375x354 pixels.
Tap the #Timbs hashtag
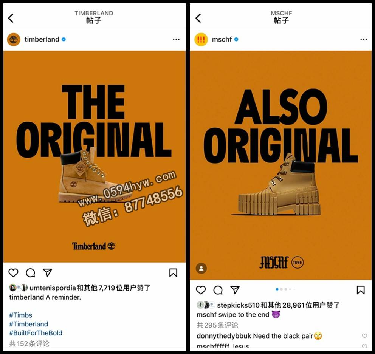point(20,315)
